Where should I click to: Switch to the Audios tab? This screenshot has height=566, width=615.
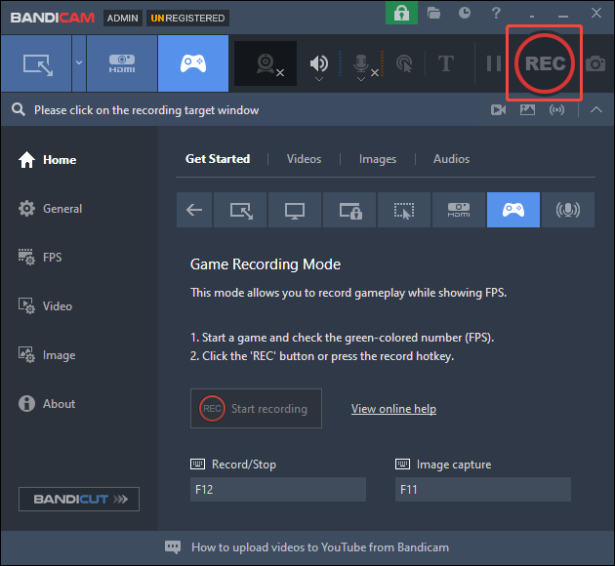click(451, 159)
